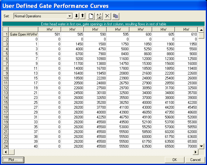
Task: Click the copy set icon
Action: tap(115, 16)
